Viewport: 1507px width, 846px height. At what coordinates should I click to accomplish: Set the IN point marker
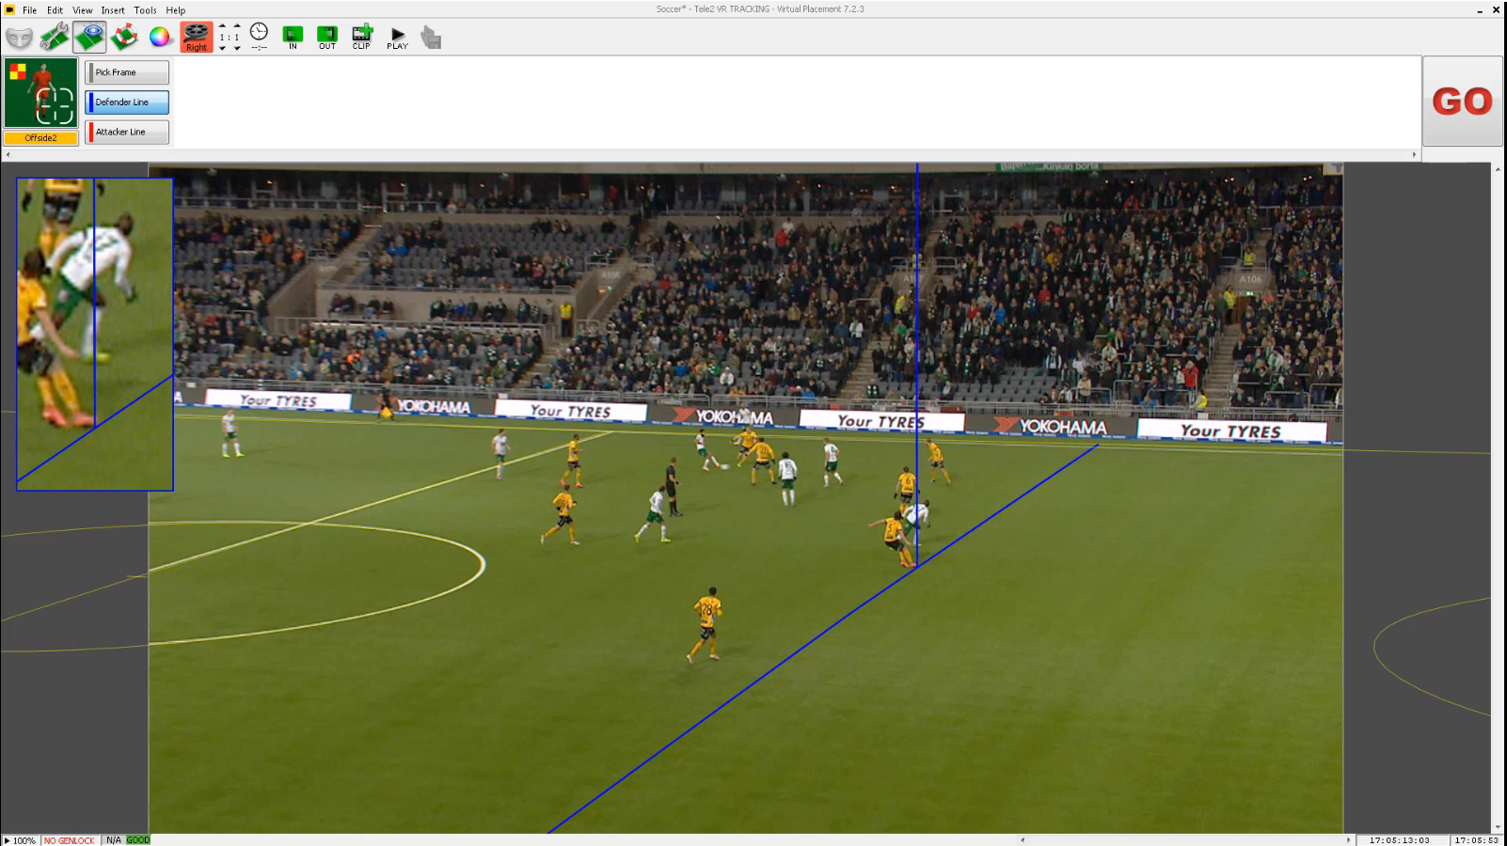tap(293, 38)
